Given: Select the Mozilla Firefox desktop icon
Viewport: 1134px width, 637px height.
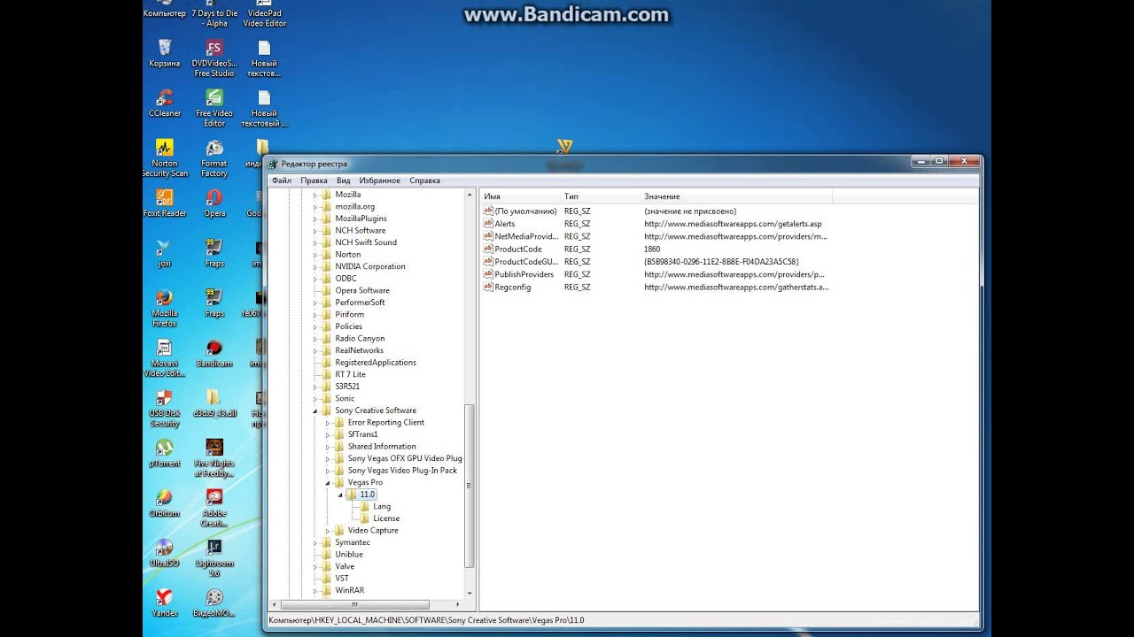Looking at the screenshot, I should coord(164,308).
